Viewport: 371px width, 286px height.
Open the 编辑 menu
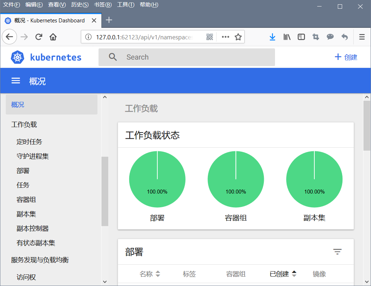(34, 5)
